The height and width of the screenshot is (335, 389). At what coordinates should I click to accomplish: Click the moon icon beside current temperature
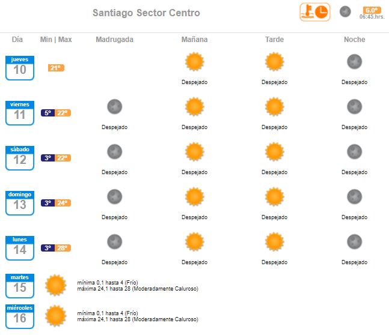[345, 11]
